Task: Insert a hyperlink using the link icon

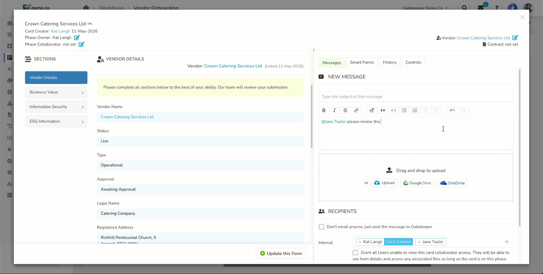Action: (356, 110)
